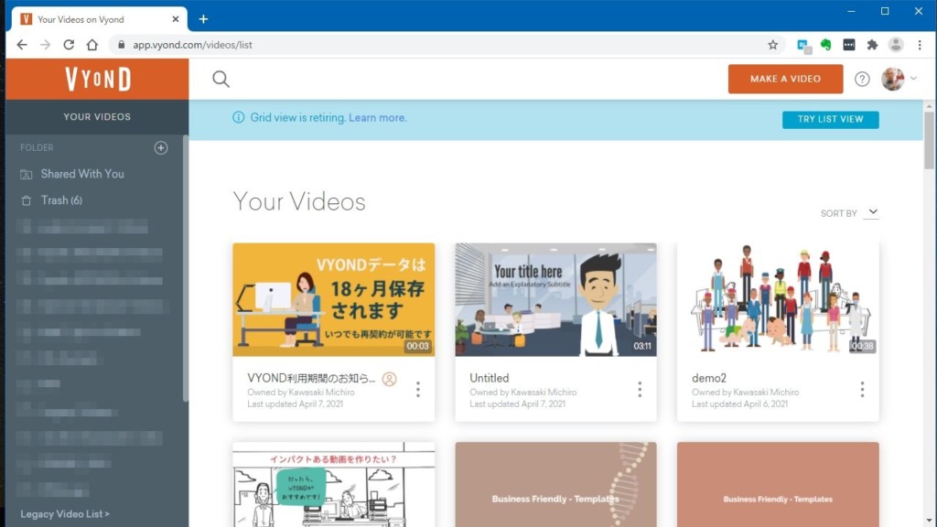This screenshot has width=937, height=527.
Task: Reload the page
Action: pos(69,45)
